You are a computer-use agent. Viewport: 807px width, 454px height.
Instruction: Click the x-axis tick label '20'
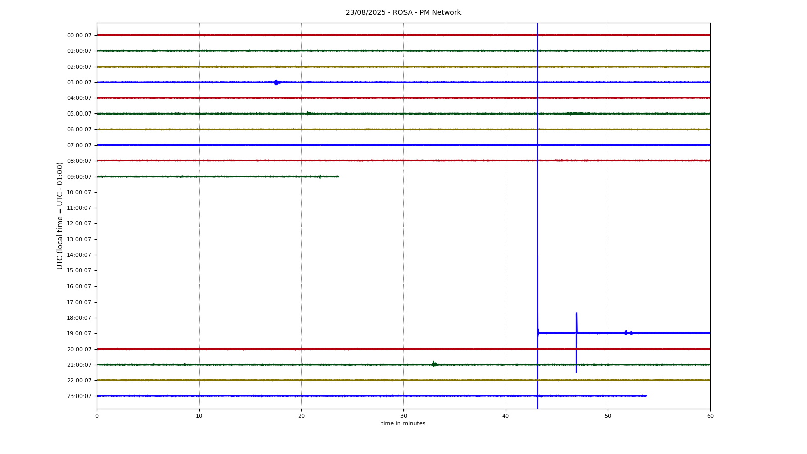301,416
